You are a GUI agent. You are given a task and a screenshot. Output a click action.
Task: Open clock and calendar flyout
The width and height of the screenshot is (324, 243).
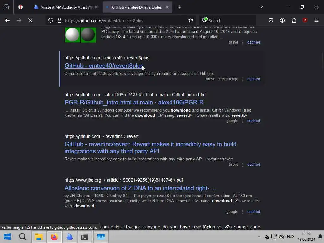(x=306, y=237)
